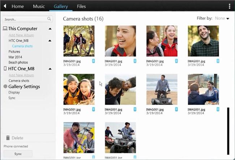Open the Mar 2014 album

[15, 57]
